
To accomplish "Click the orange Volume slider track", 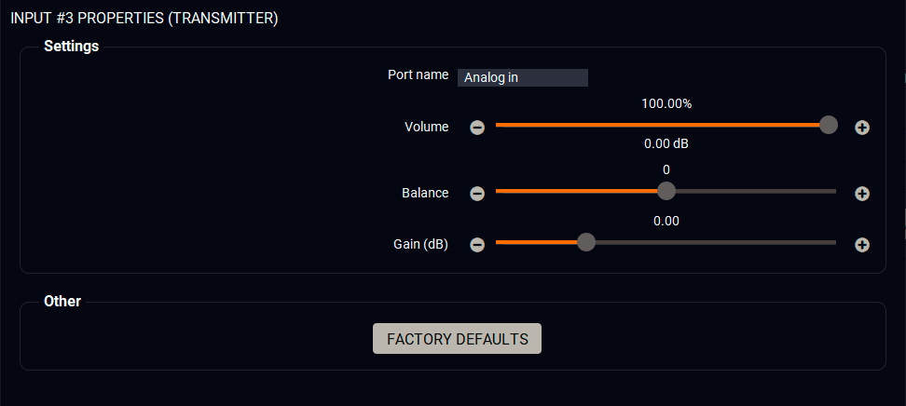I will point(652,125).
